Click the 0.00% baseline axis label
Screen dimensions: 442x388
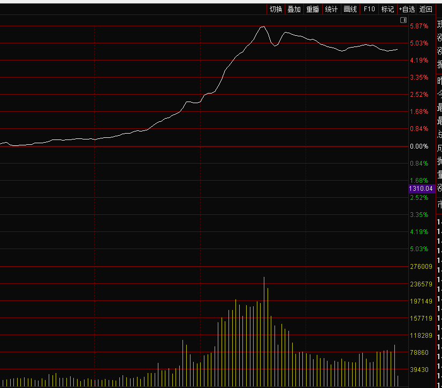point(419,146)
